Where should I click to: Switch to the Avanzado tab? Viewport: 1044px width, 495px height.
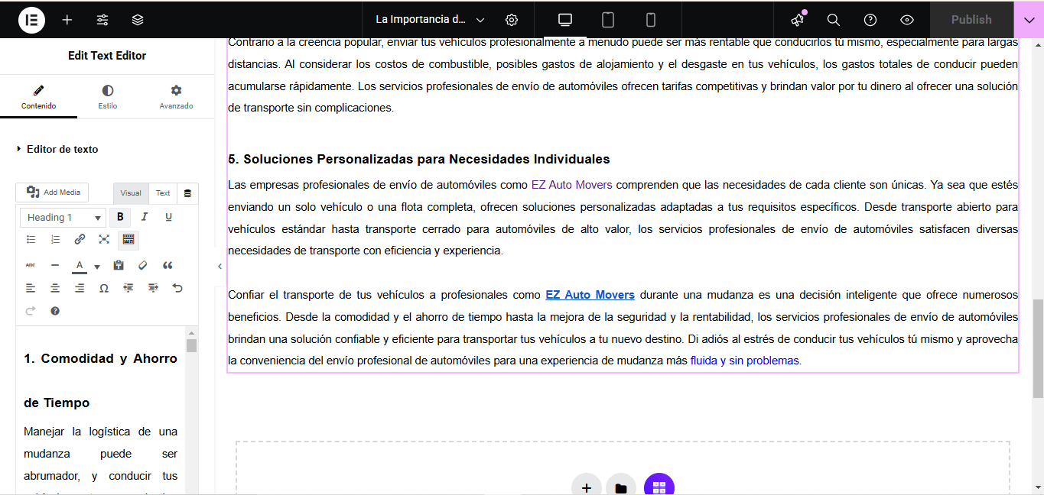(176, 97)
